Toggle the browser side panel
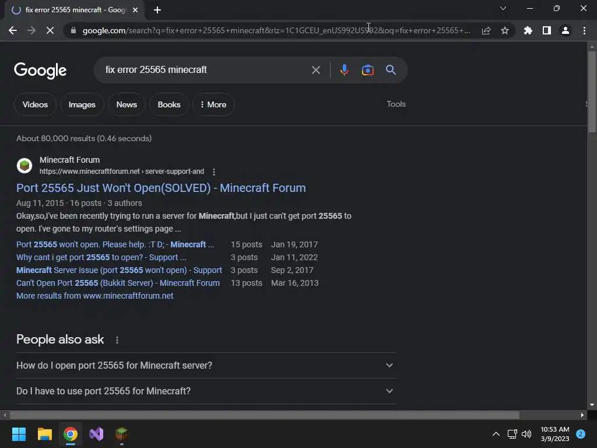Image resolution: width=597 pixels, height=448 pixels. [x=547, y=30]
